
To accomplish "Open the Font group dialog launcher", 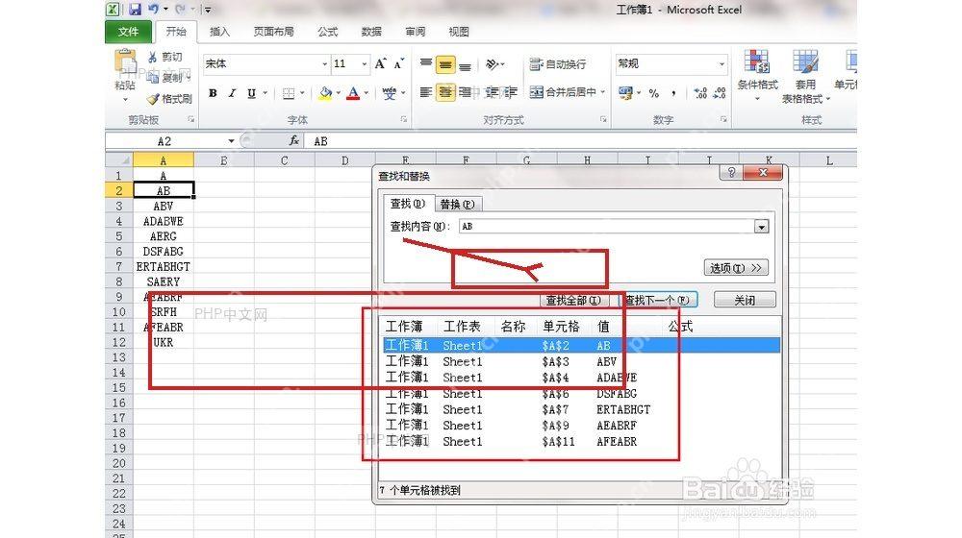I will coord(404,119).
